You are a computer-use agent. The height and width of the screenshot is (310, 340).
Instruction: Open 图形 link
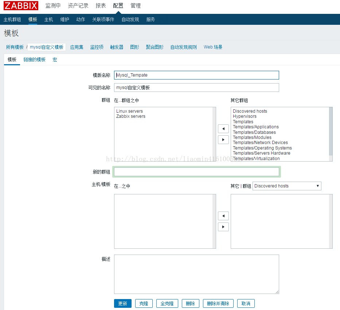pyautogui.click(x=134, y=47)
